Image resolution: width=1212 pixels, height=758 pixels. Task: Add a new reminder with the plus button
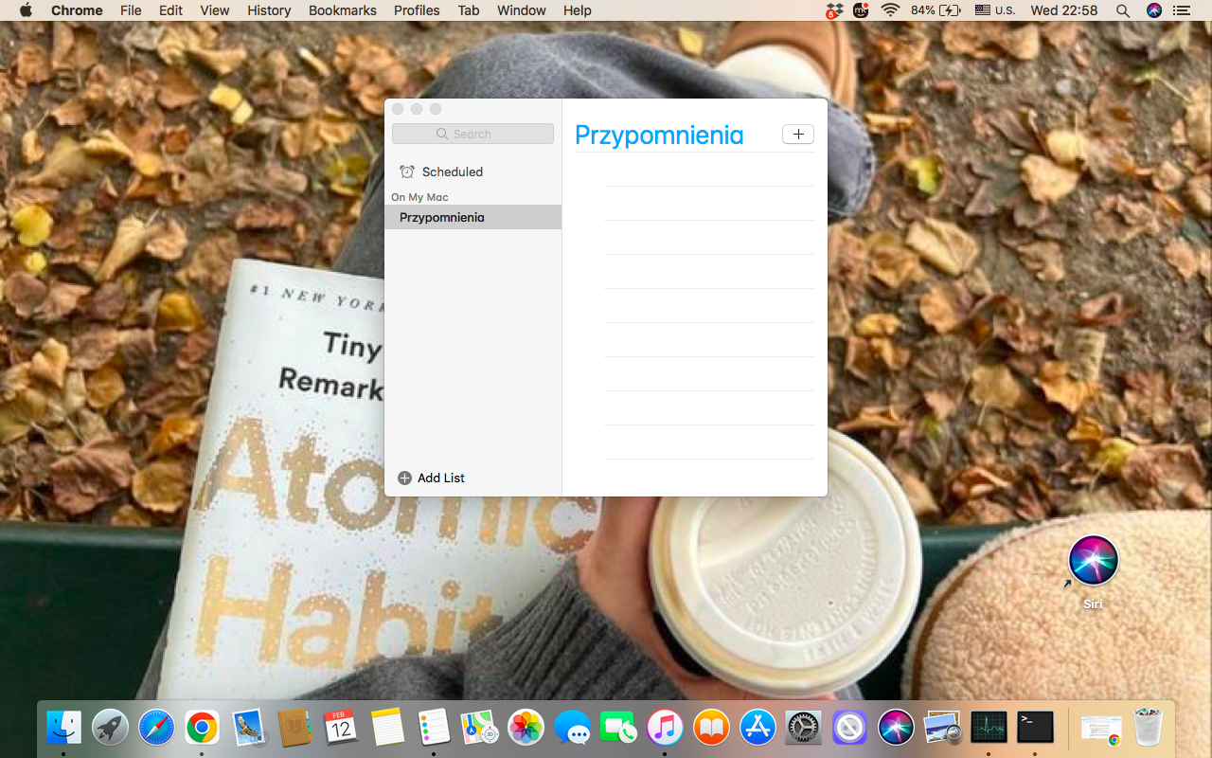[x=797, y=134]
